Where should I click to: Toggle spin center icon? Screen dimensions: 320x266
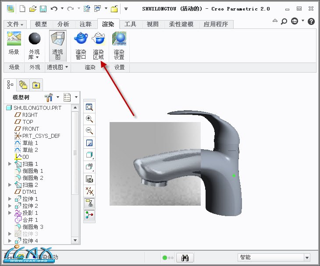(89, 215)
